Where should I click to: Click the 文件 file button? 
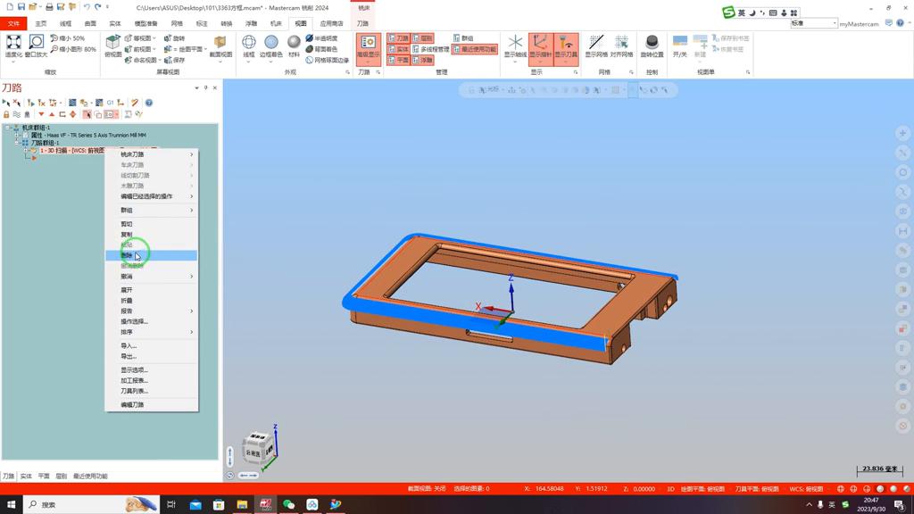click(x=13, y=24)
